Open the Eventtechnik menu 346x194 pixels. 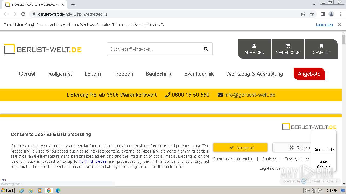tap(199, 74)
